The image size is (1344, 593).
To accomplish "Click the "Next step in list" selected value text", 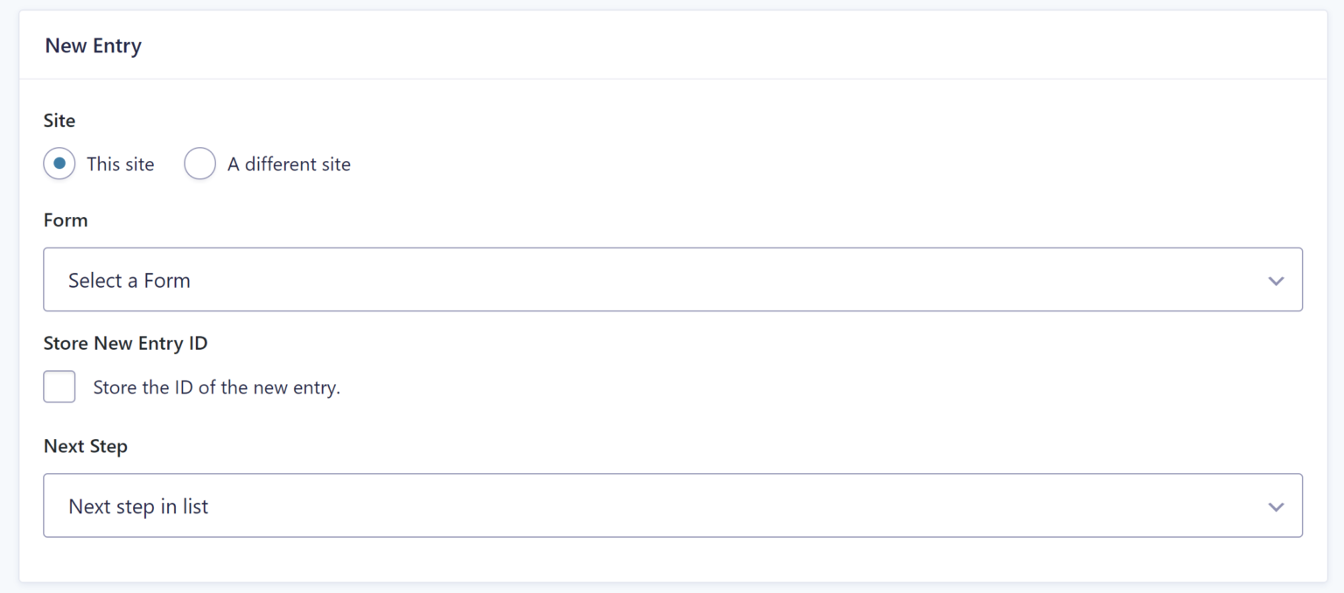I will tap(138, 506).
